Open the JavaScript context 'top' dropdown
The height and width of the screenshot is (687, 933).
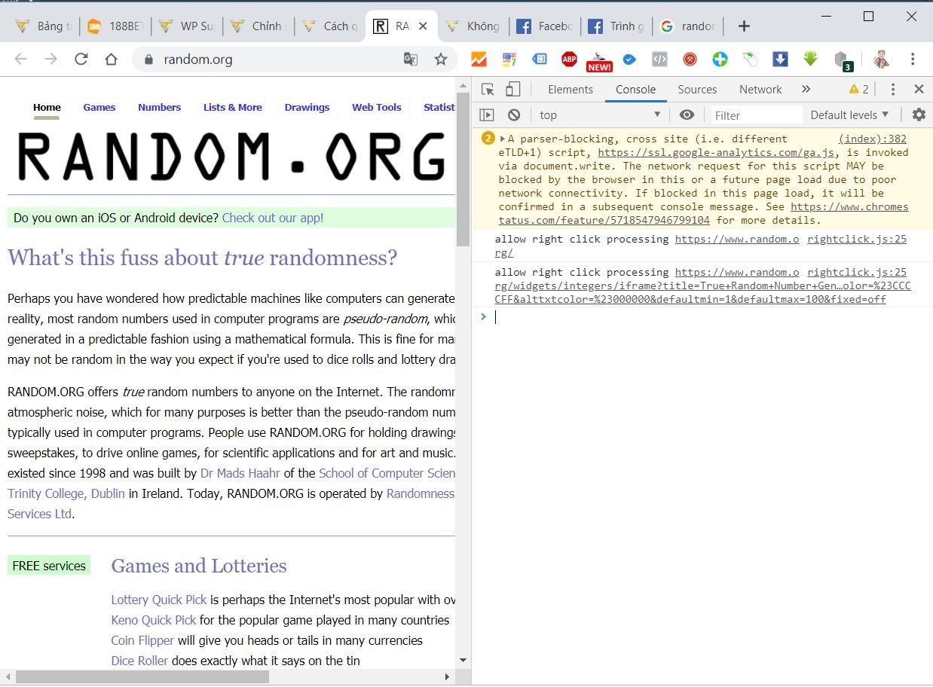pos(600,115)
